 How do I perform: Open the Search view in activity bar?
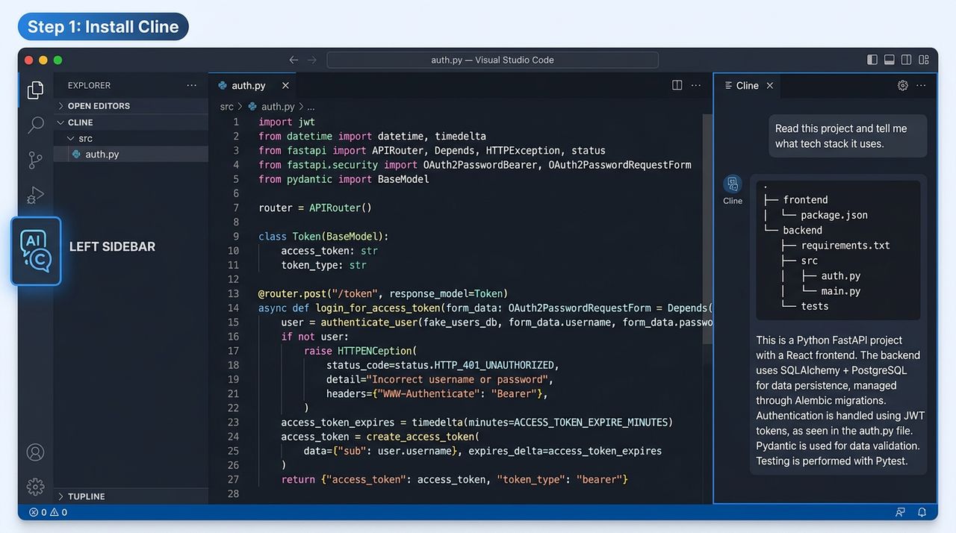35,125
